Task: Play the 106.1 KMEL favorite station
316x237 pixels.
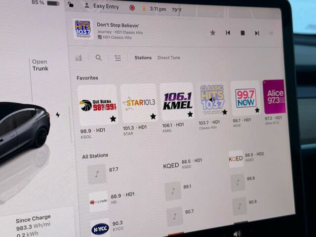Action: 177,101
